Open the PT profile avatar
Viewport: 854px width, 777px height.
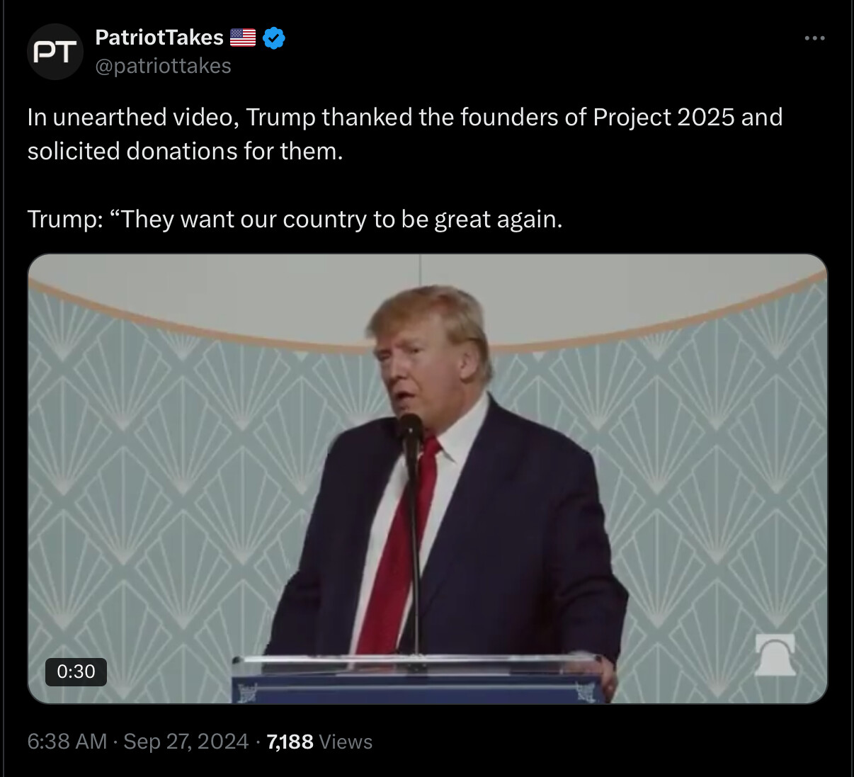[55, 52]
